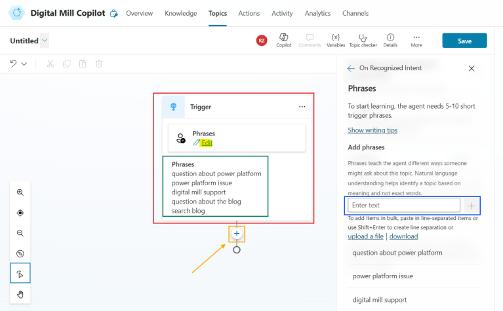This screenshot has width=503, height=311.
Task: Click the Trigger node lightbulb icon
Action: [x=173, y=107]
